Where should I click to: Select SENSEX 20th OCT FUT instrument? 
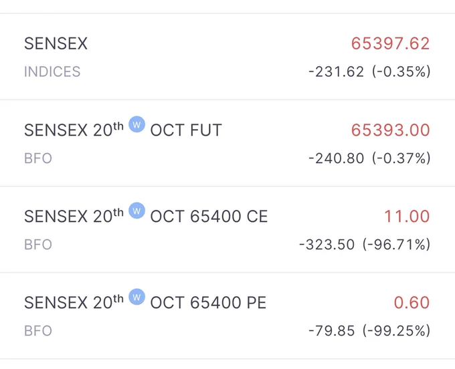point(227,143)
